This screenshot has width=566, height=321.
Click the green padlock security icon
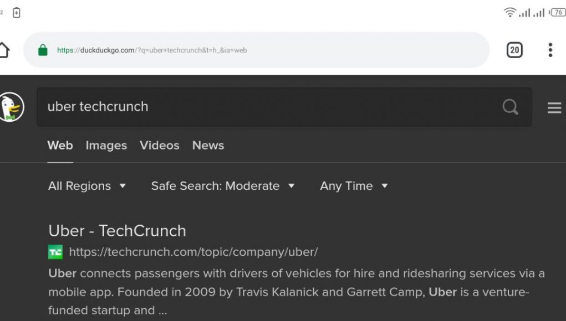(43, 50)
